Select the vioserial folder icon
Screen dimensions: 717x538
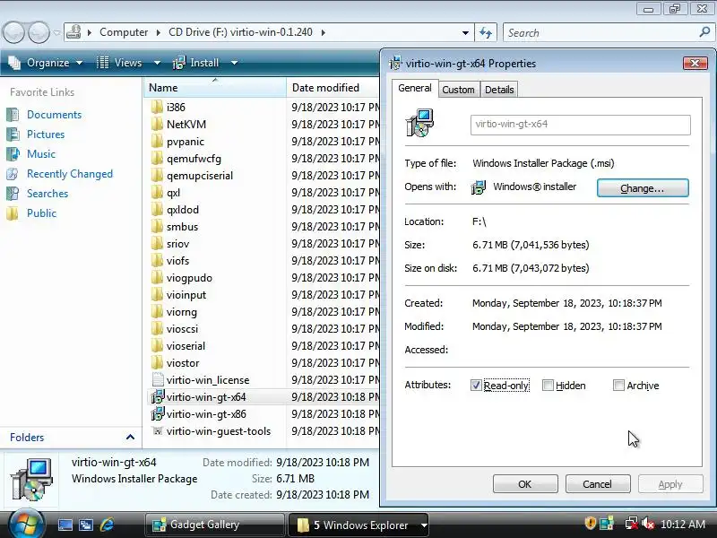[x=157, y=346]
